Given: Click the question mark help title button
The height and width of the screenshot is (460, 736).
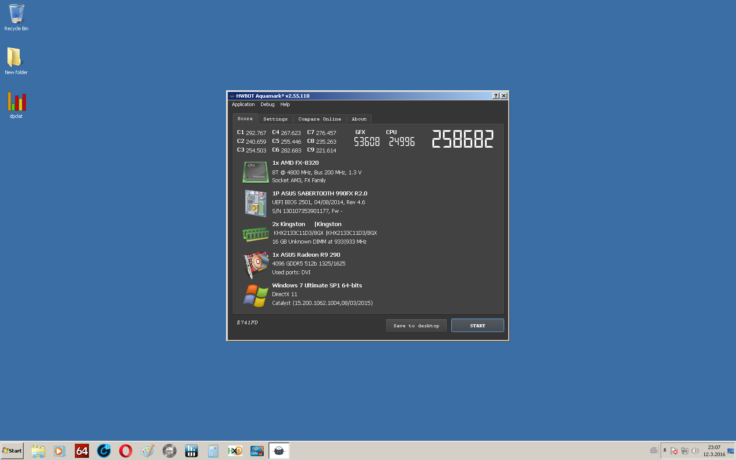Looking at the screenshot, I should tap(496, 96).
